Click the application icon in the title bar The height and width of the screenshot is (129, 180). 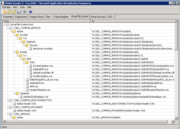pyautogui.click(x=3, y=3)
